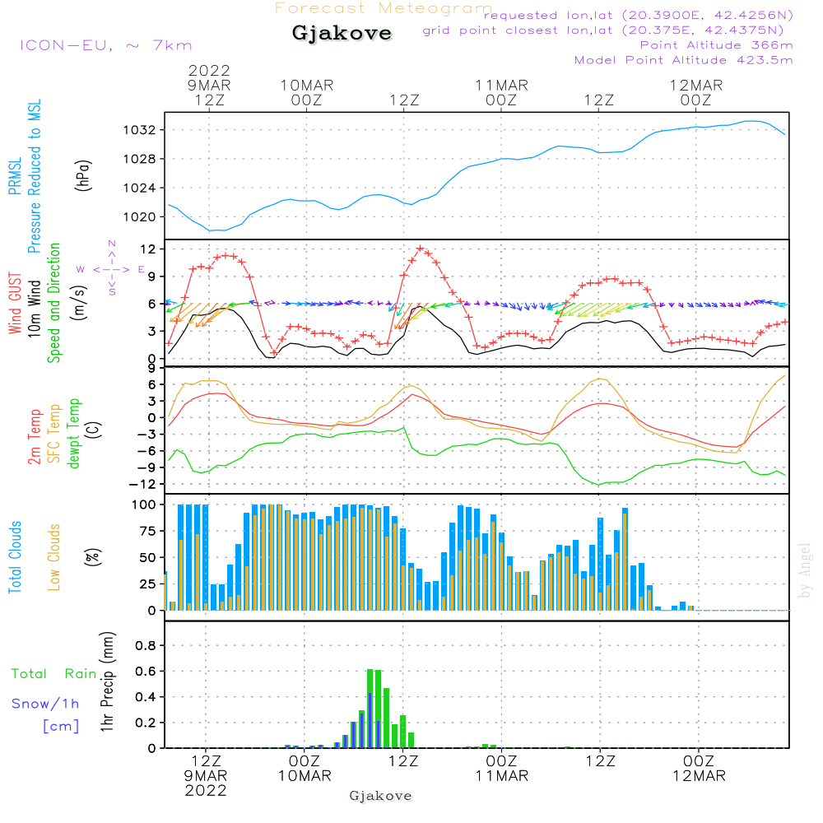Click the requested lon,lat coordinates text

(x=639, y=16)
